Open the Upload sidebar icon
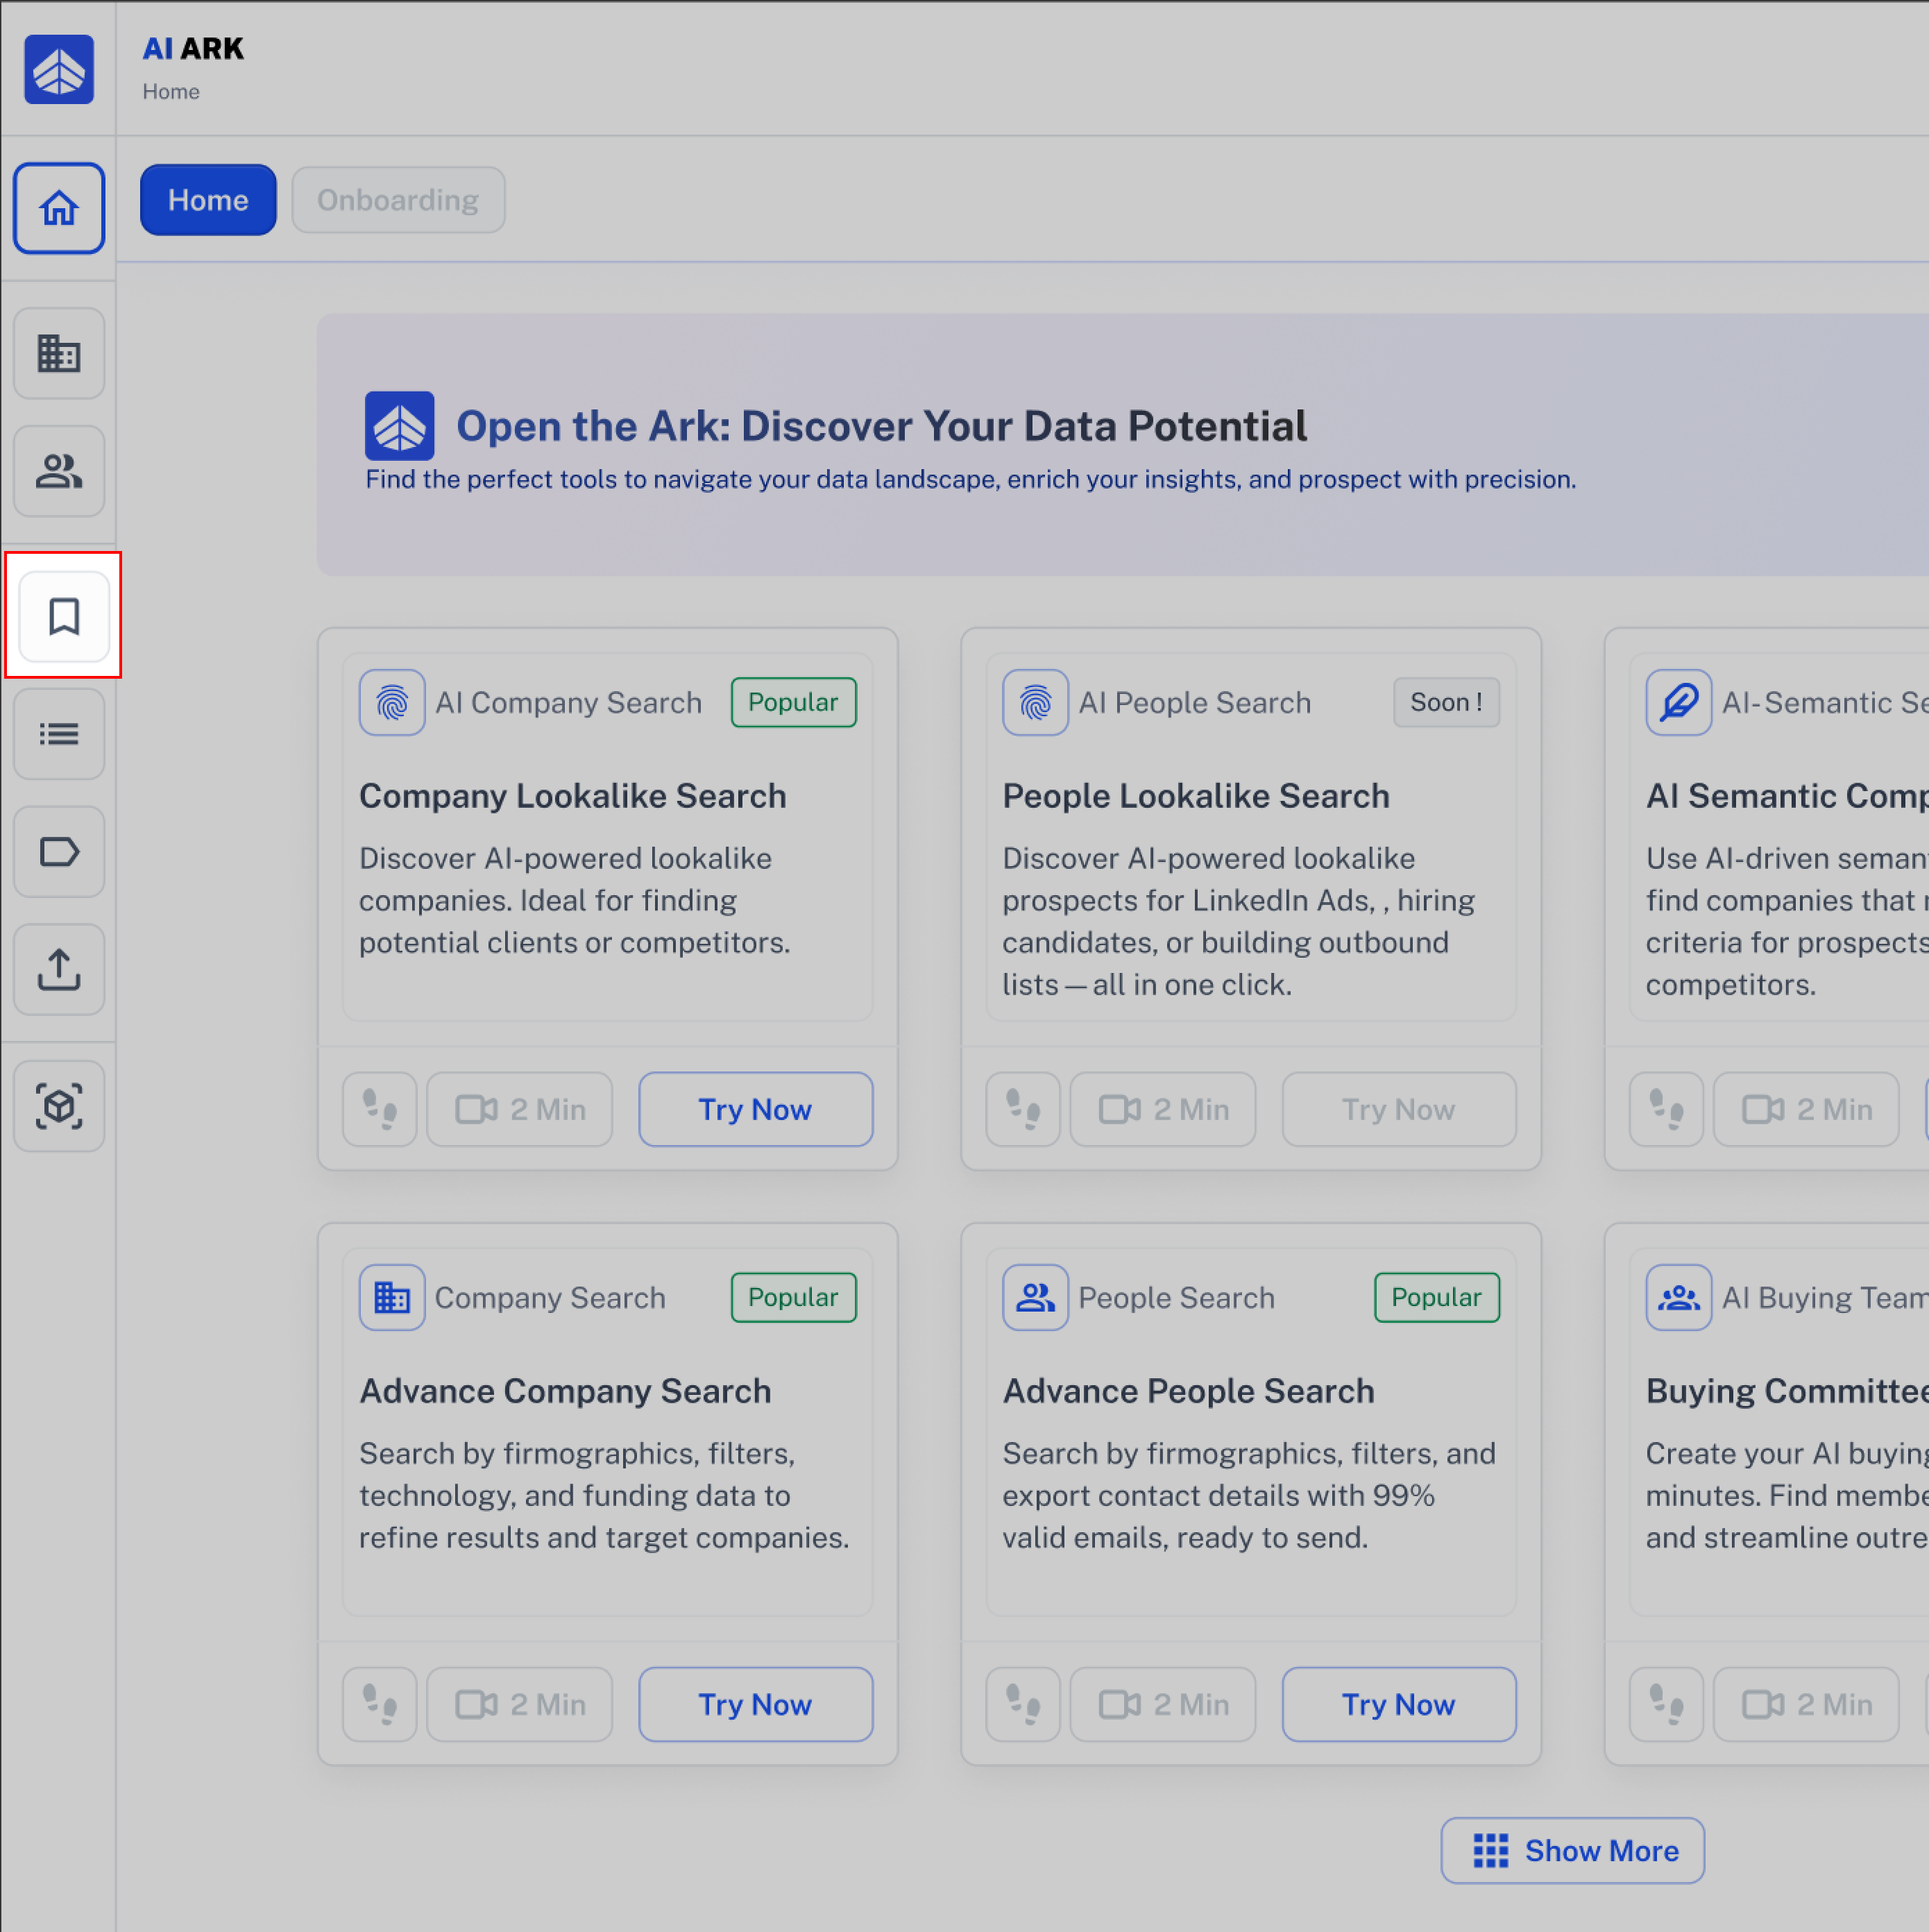 point(59,969)
